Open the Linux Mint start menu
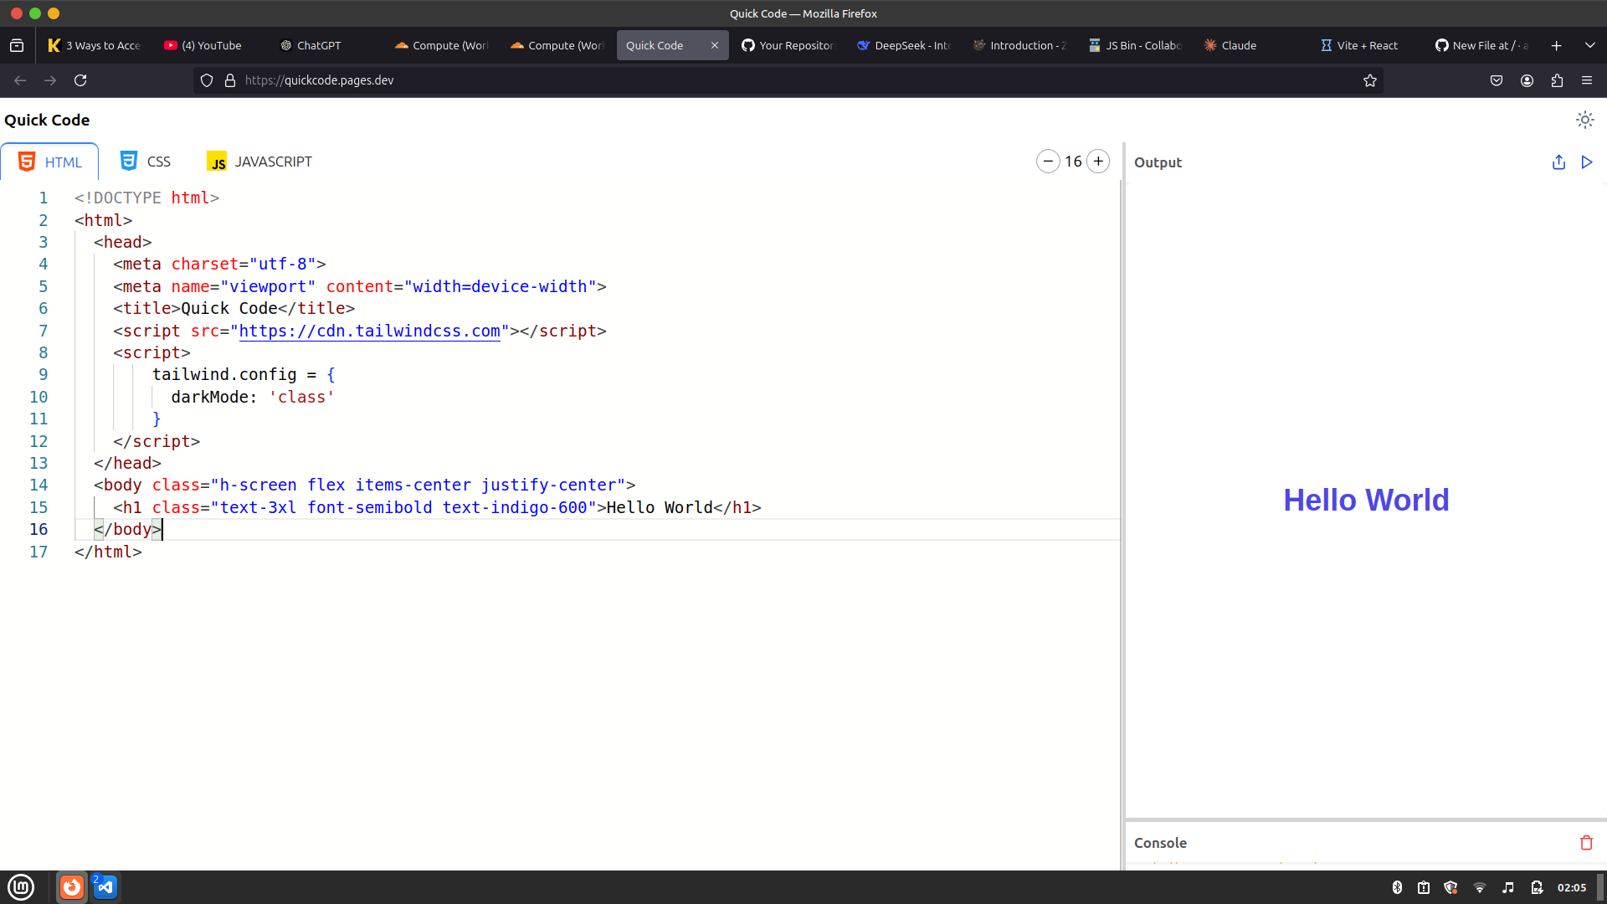 tap(21, 886)
